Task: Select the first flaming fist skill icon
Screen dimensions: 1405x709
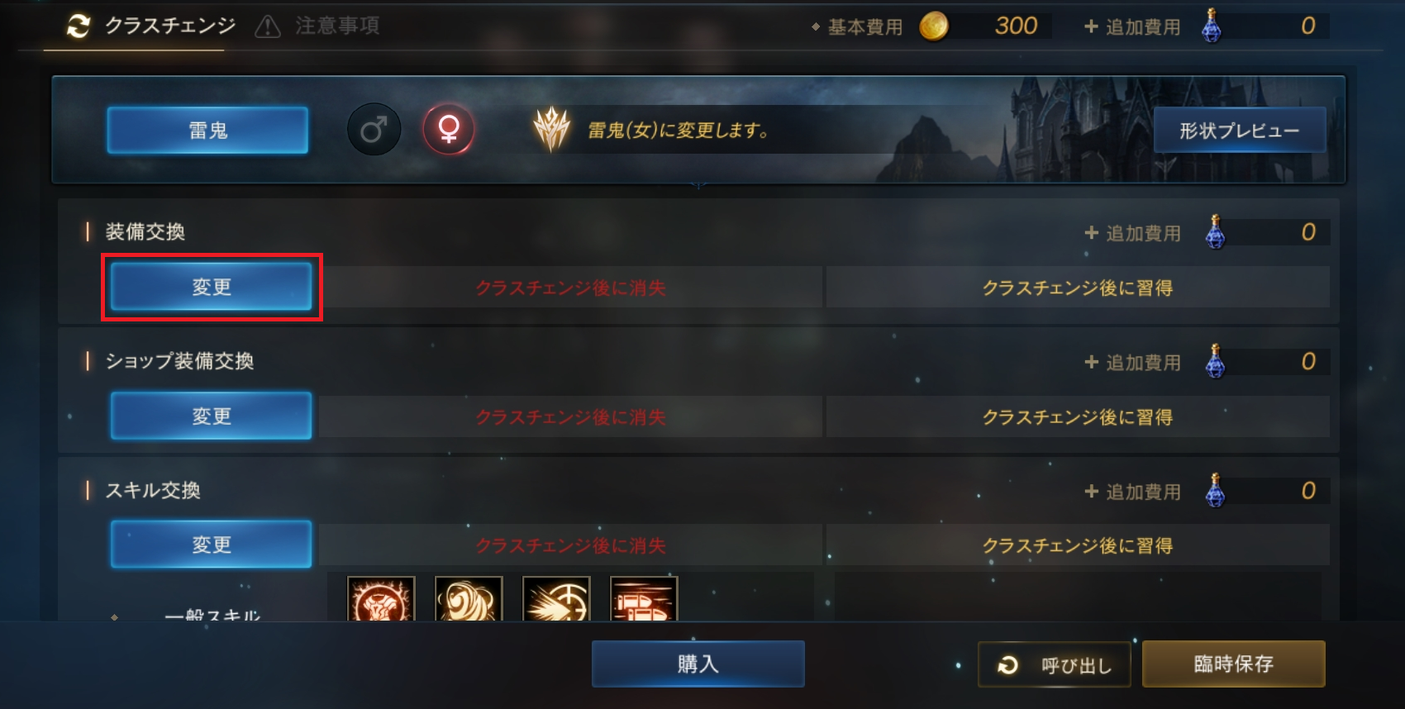Action: tap(381, 599)
